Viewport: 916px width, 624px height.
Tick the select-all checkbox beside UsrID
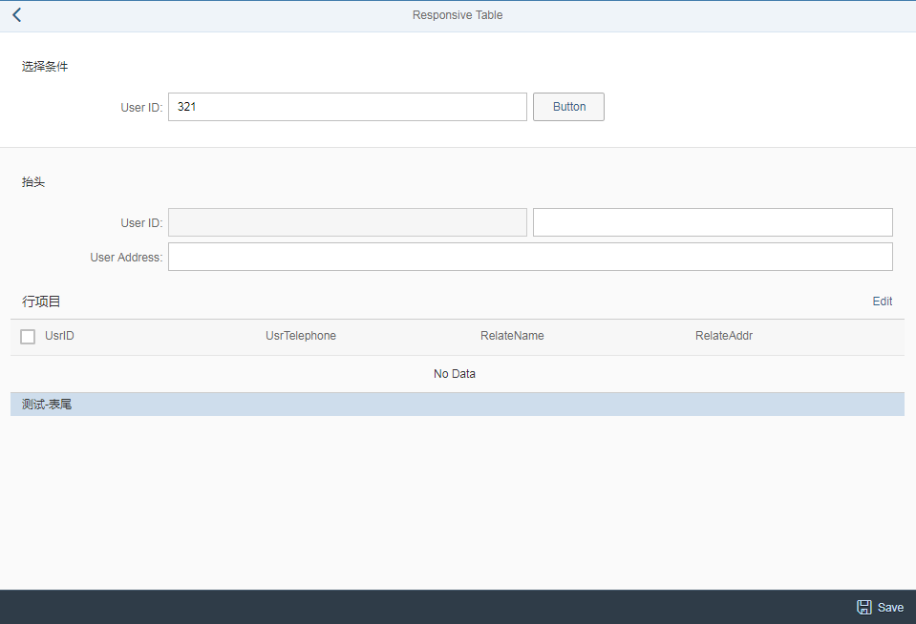tap(28, 336)
